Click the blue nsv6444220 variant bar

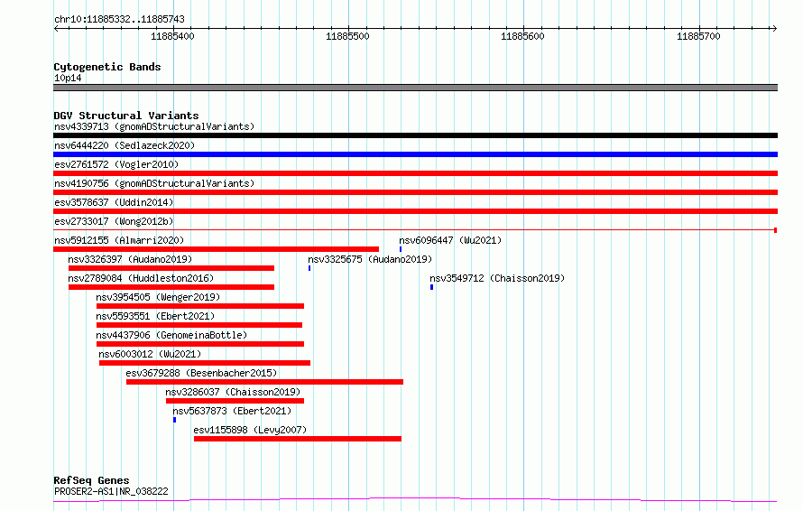pos(415,154)
